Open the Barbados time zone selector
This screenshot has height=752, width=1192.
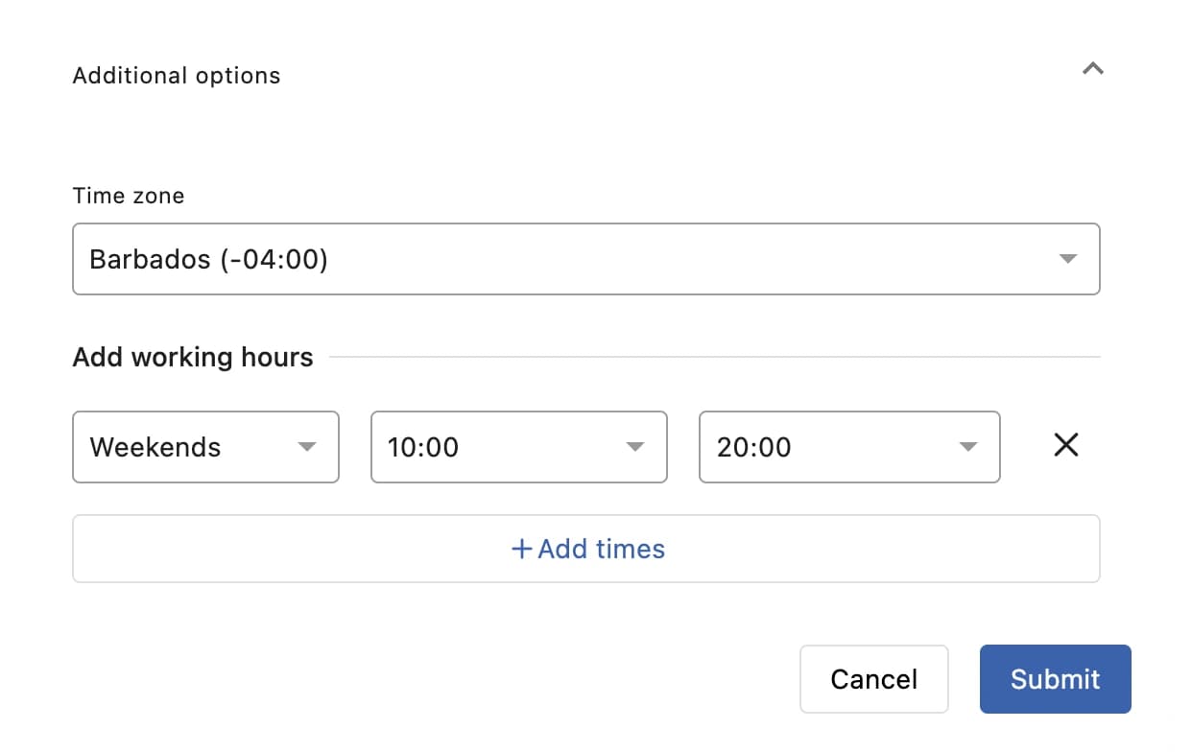tap(586, 259)
